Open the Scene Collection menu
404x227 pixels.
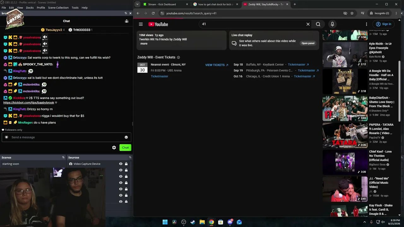click(x=58, y=8)
